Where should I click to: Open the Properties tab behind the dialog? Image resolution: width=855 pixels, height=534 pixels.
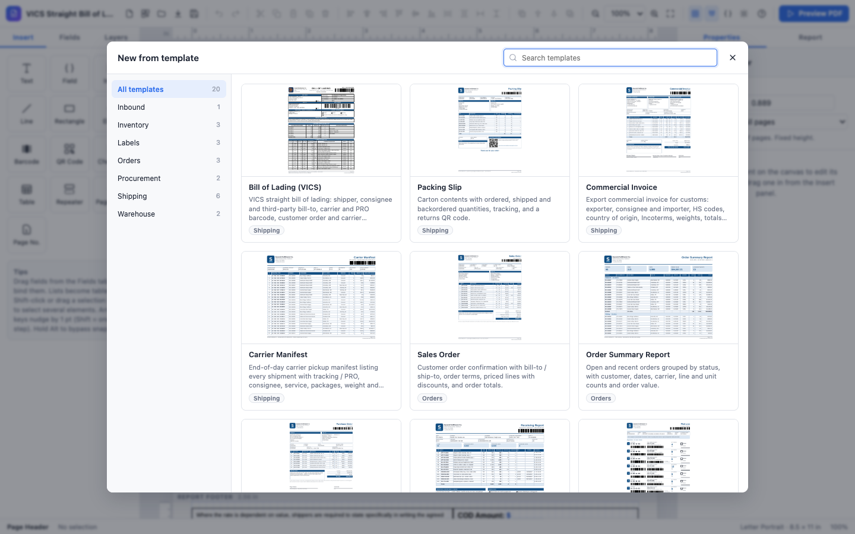(722, 37)
